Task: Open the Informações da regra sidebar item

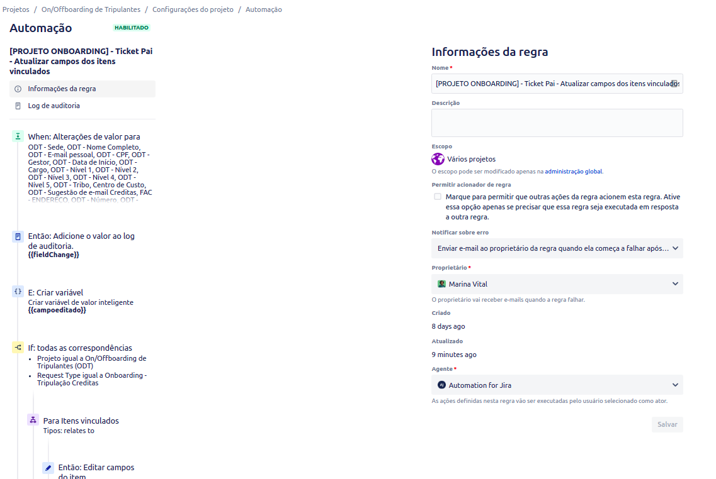Action: point(82,89)
